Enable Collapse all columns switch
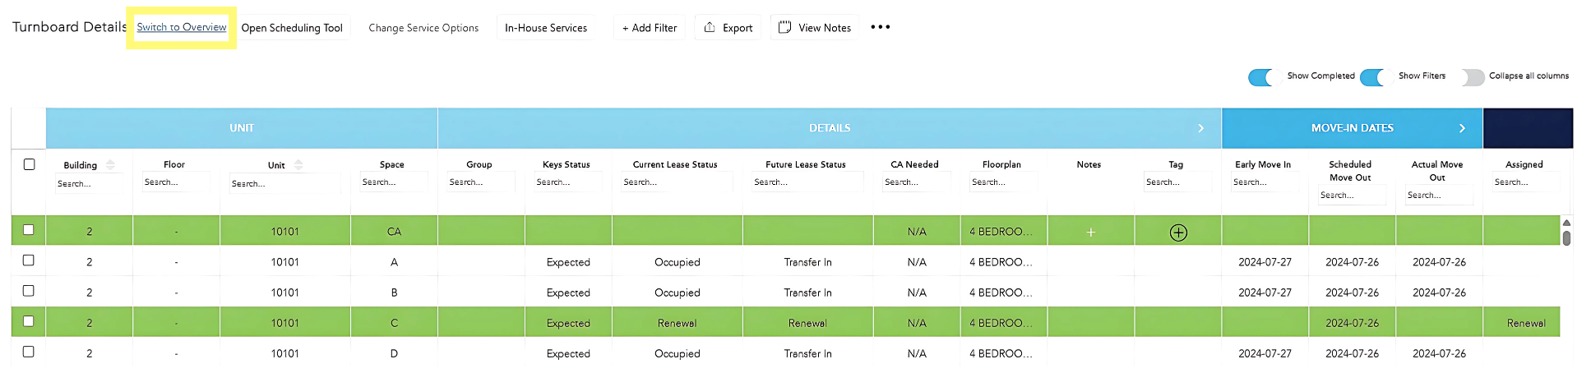 pos(1472,76)
